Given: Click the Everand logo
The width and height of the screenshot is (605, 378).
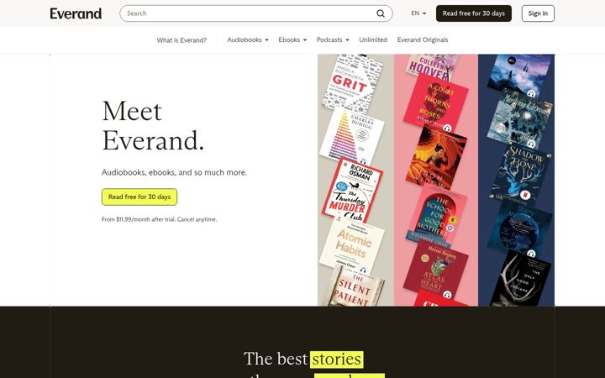Looking at the screenshot, I should (x=76, y=13).
